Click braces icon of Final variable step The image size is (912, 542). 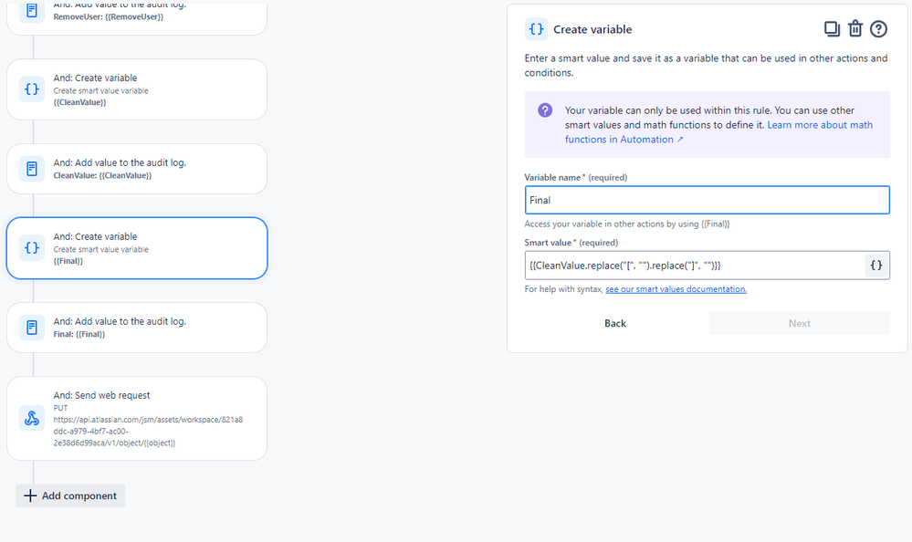32,248
